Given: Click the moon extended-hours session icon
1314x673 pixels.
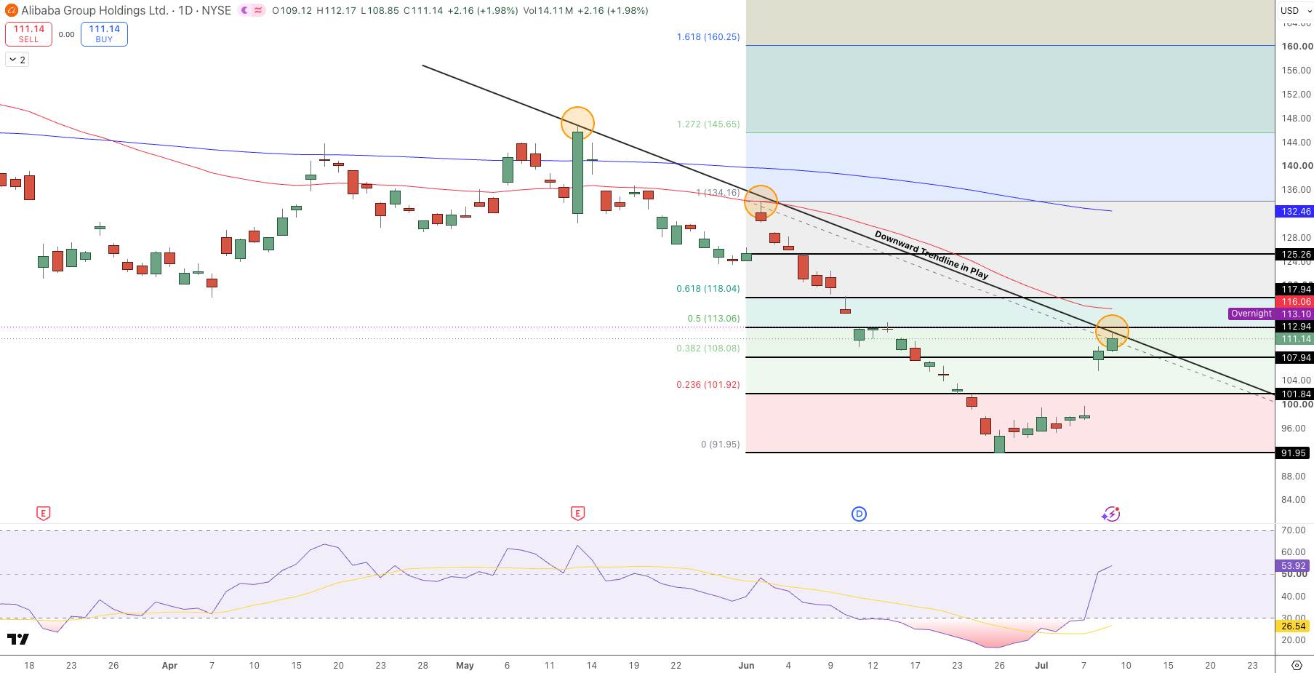Looking at the screenshot, I should click(x=245, y=10).
